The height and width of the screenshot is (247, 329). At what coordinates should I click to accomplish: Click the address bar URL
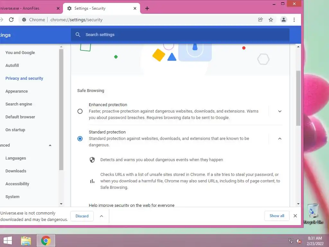pos(76,20)
